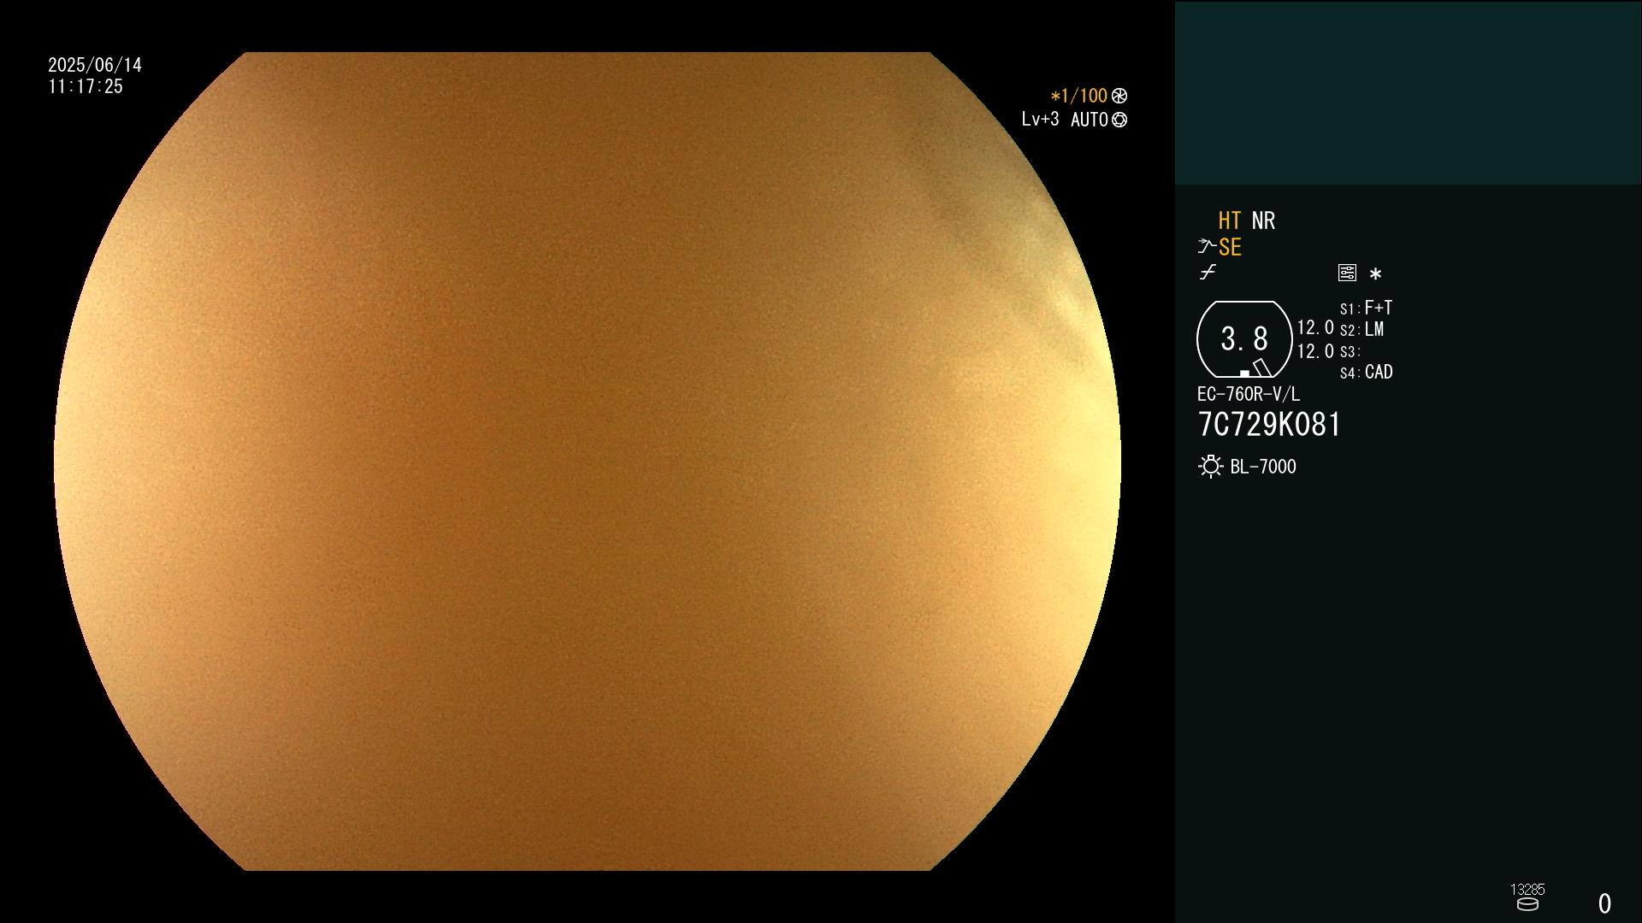Click the lower 12.0 value

point(1315,351)
